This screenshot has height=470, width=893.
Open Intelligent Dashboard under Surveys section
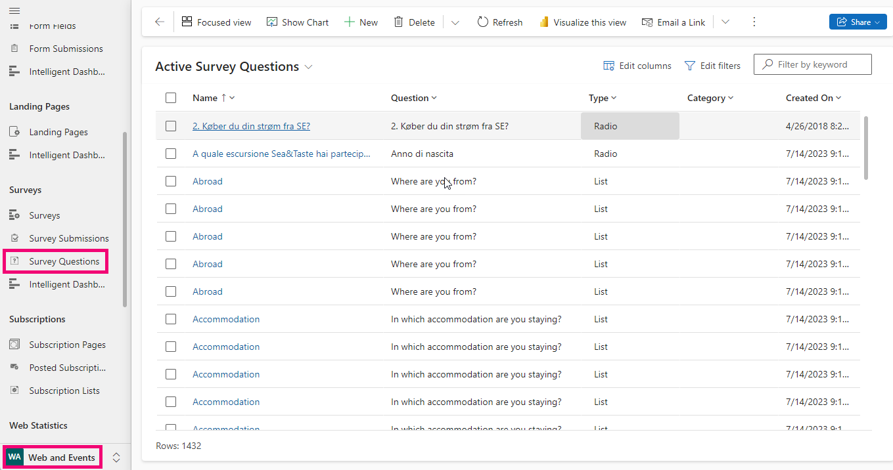click(x=67, y=284)
